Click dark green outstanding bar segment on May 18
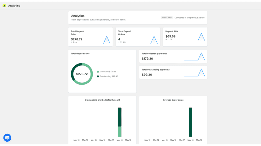Screen dimensions: 261x146 119,117
